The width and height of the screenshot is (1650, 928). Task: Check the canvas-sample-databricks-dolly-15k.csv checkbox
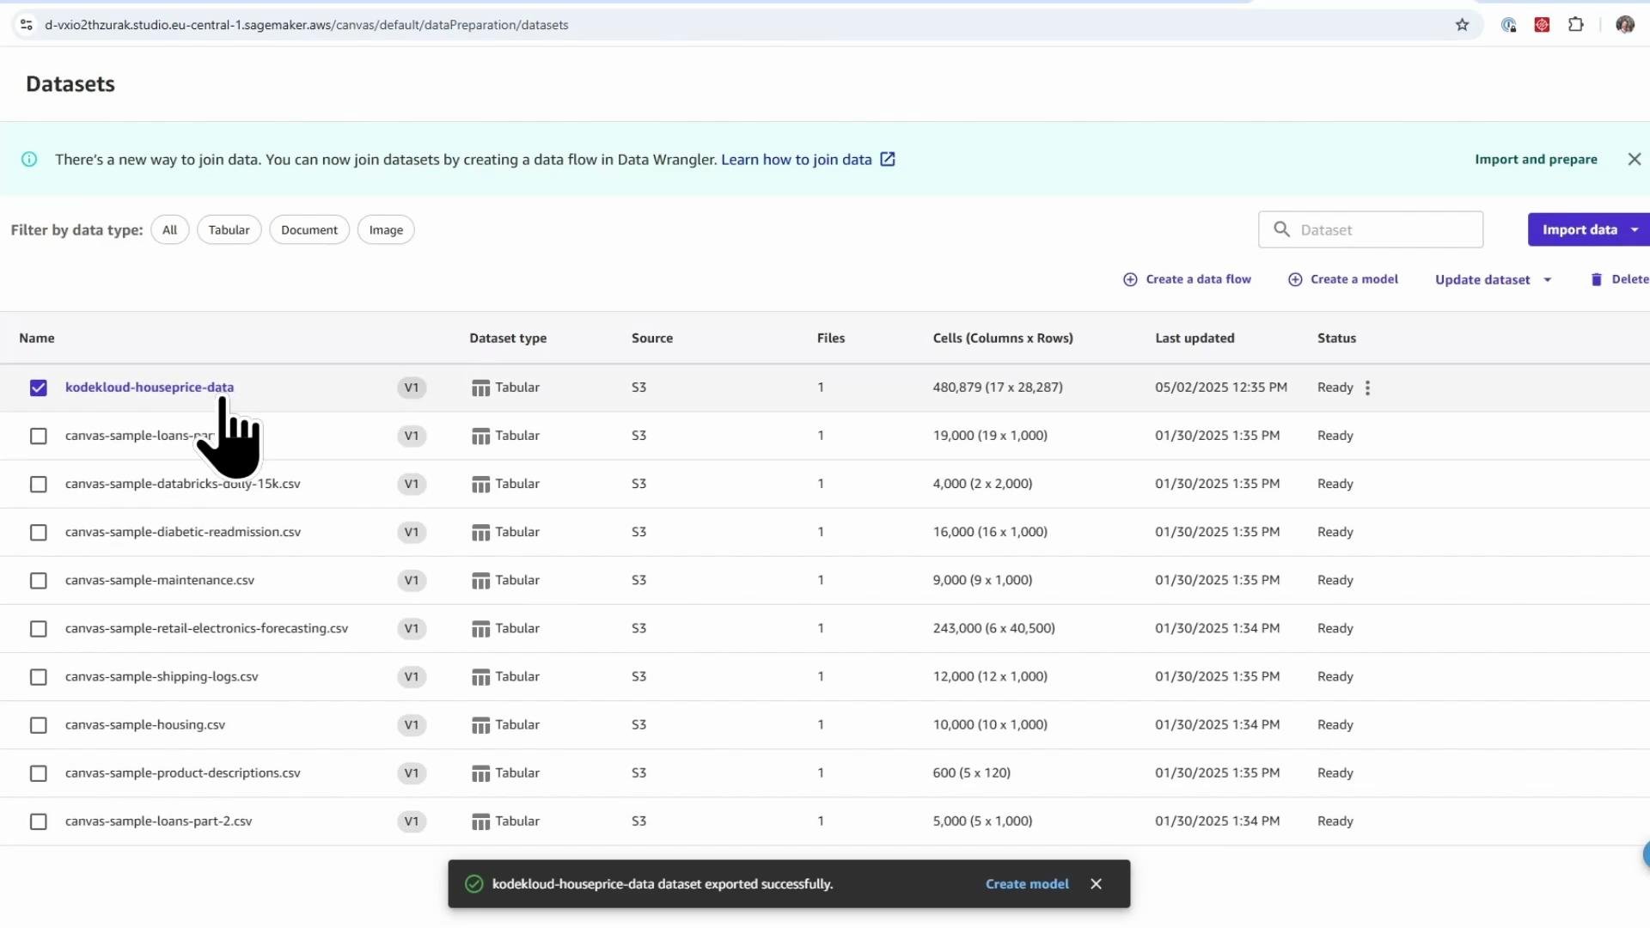(x=39, y=484)
